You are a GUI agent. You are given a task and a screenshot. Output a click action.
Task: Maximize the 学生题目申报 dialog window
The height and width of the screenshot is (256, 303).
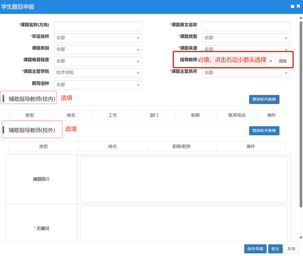click(292, 6)
